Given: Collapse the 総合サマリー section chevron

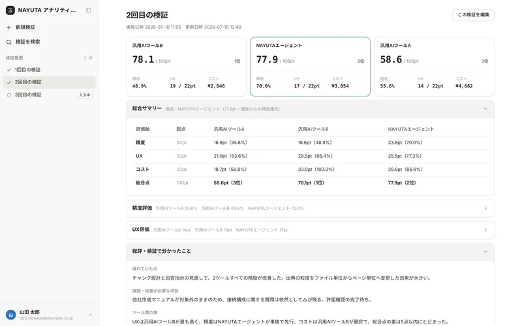Looking at the screenshot, I should [485, 109].
